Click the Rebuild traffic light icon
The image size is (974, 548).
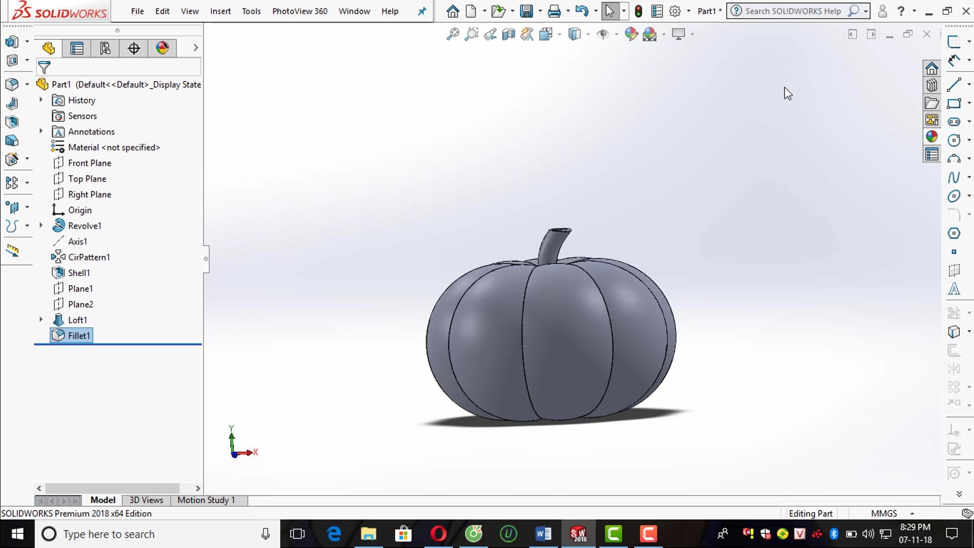point(638,11)
